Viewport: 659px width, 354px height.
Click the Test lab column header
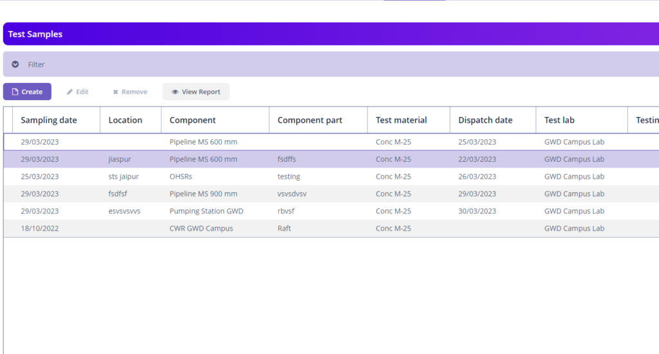(559, 120)
